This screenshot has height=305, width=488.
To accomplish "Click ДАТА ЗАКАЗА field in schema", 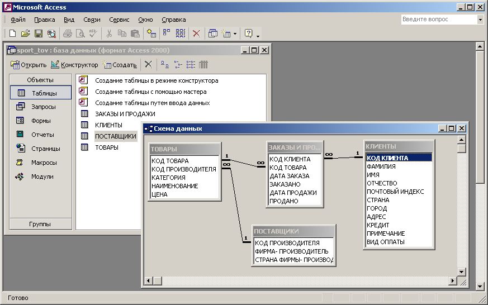I will pyautogui.click(x=290, y=176).
